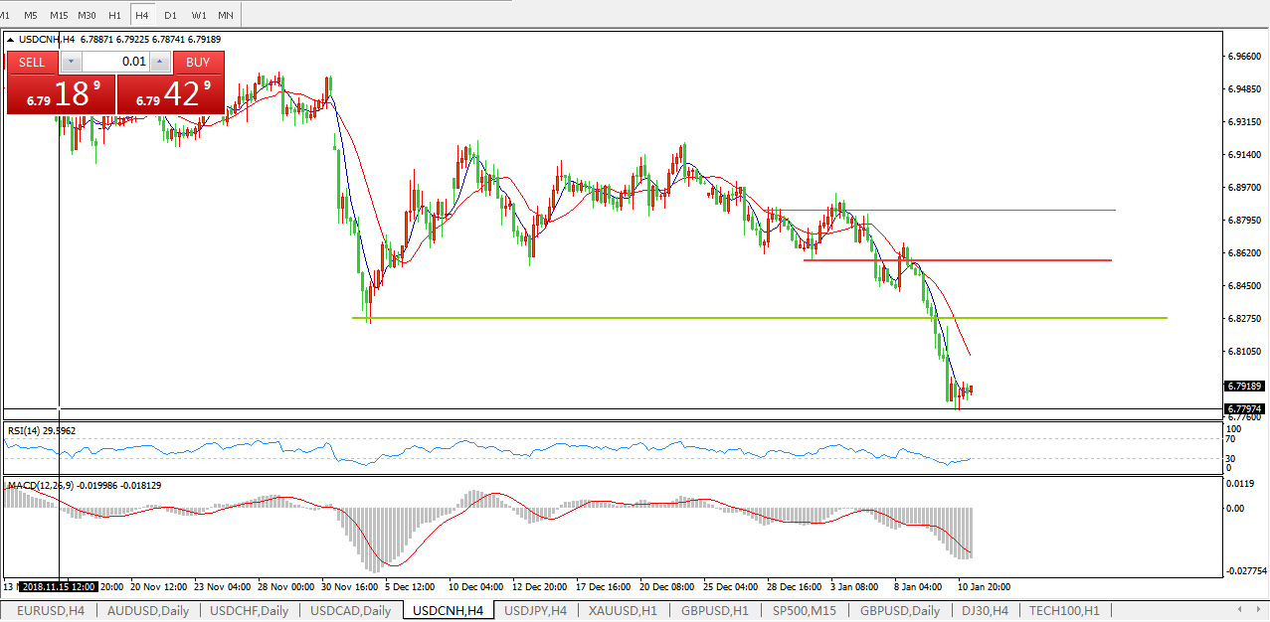Open the XAUUSD,H1 chart tab
Image resolution: width=1270 pixels, height=622 pixels.
(x=623, y=610)
